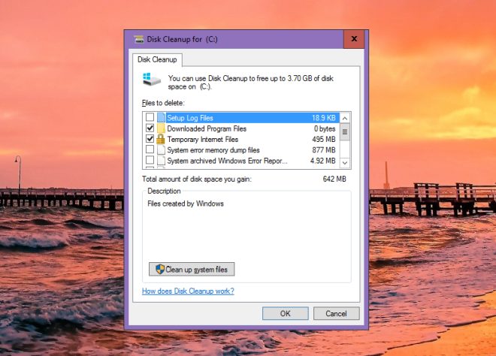496x356 pixels.
Task: Confirm cleanup with the OK button
Action: [x=286, y=313]
